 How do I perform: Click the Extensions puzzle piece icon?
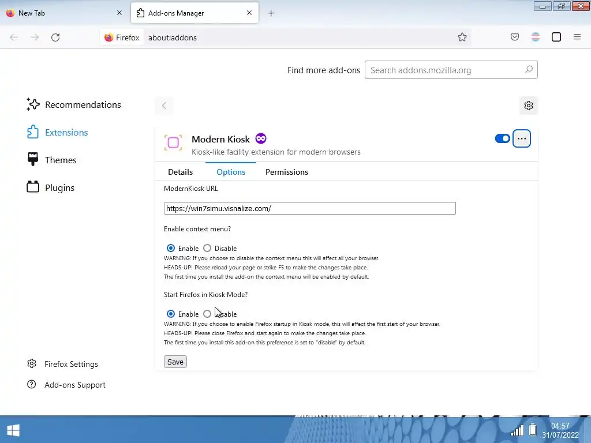point(33,132)
